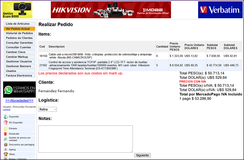Viewport: 244px width, 160px height.
Task: Open Factura Electronica from sidebar
Action: click(19, 76)
